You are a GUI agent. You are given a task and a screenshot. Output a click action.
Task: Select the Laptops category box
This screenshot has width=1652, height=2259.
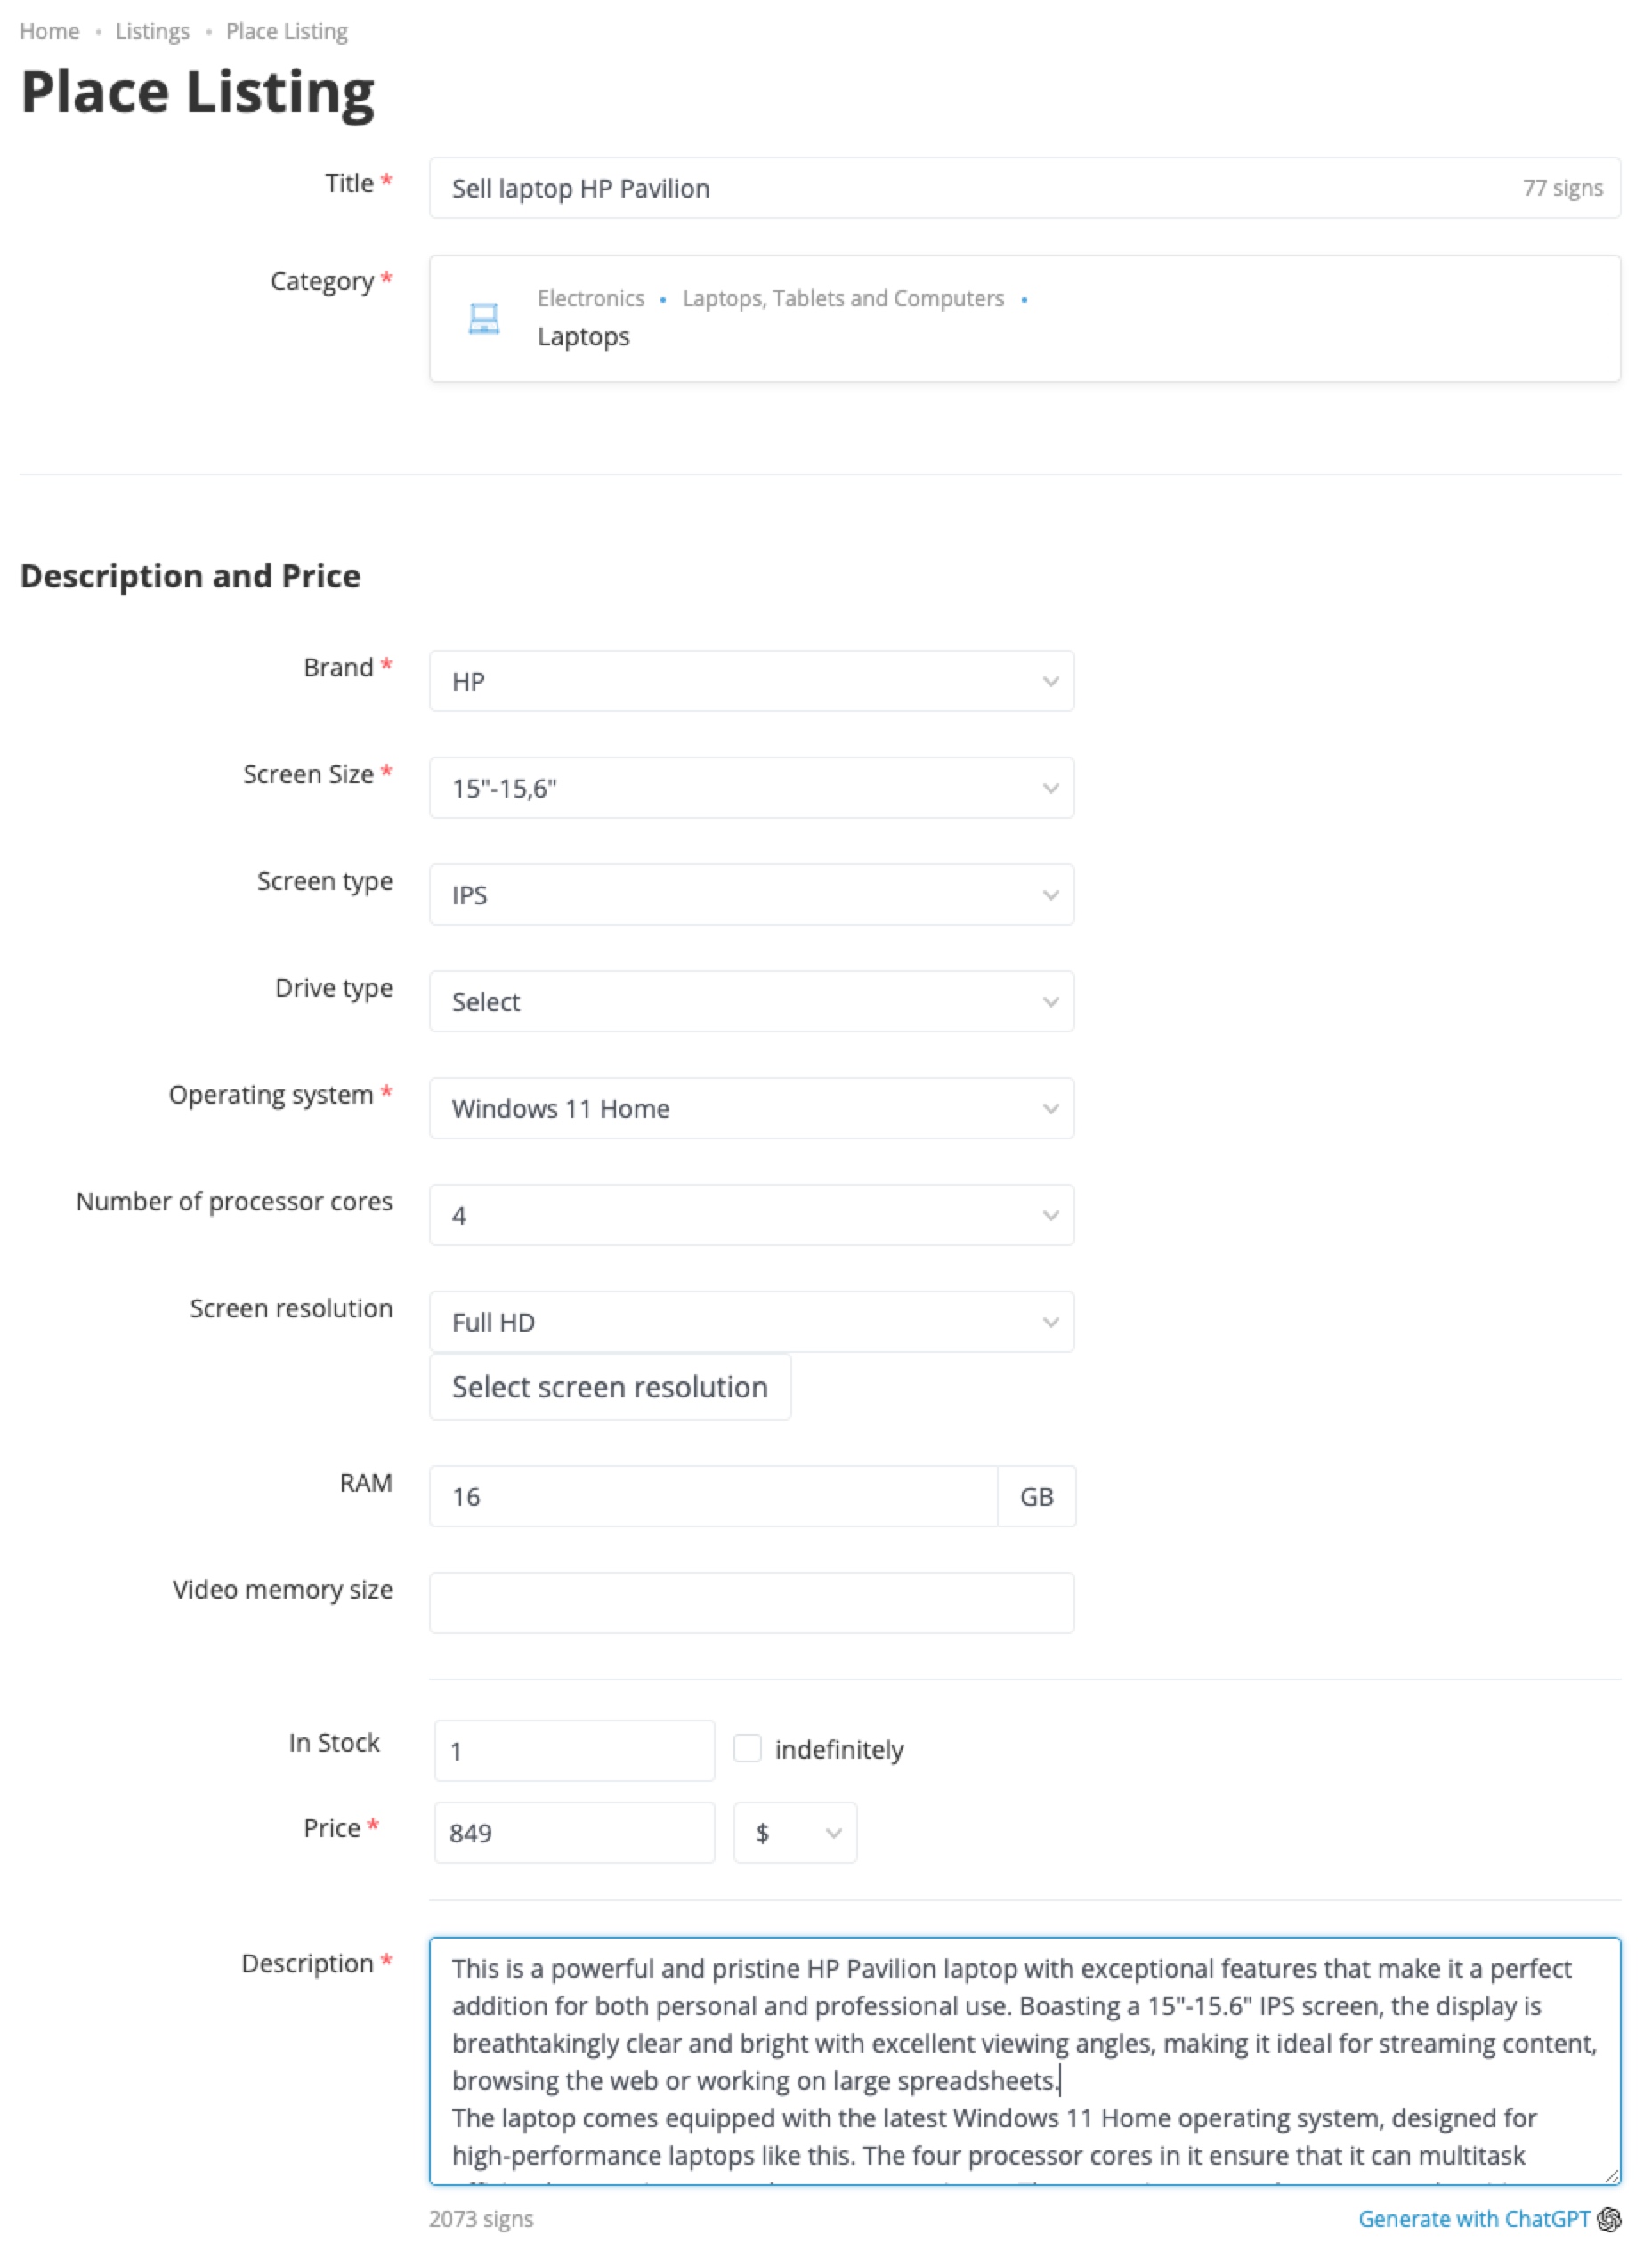pos(1024,318)
